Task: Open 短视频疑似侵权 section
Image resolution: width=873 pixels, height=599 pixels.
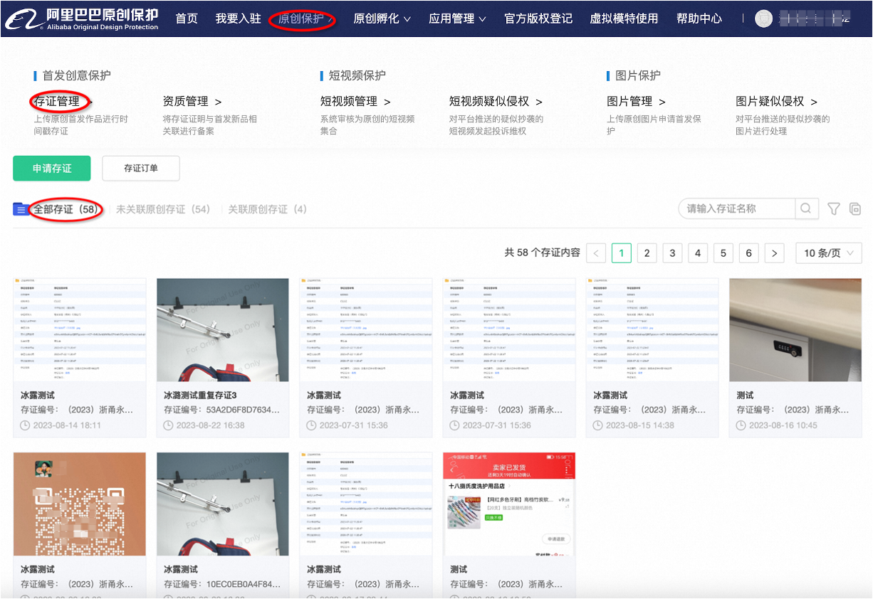Action: coord(496,102)
